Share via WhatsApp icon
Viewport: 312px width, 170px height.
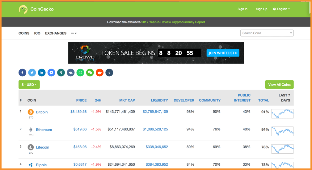pos(80,73)
